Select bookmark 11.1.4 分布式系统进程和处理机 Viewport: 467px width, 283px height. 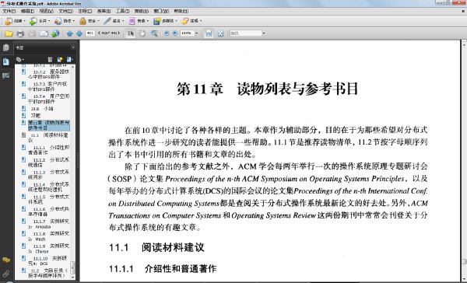(x=48, y=187)
